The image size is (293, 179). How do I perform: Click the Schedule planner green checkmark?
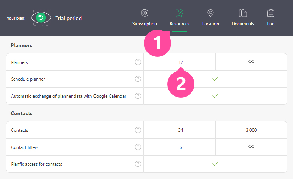215,79
